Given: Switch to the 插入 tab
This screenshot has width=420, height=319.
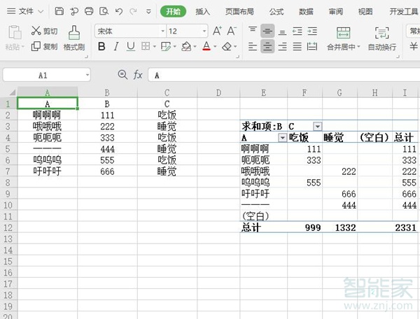Looking at the screenshot, I should 203,11.
